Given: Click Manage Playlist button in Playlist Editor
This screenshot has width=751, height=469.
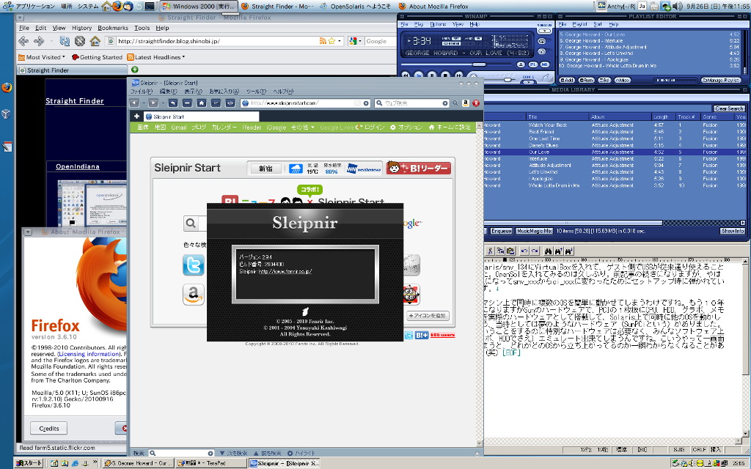Looking at the screenshot, I should point(721,80).
